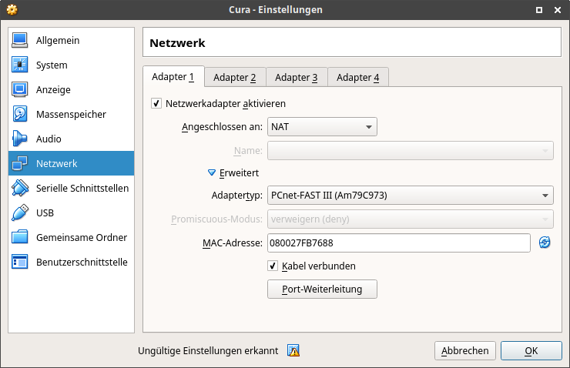Open Massenspeicher settings category
Viewport: 570px width, 368px height.
coord(71,114)
